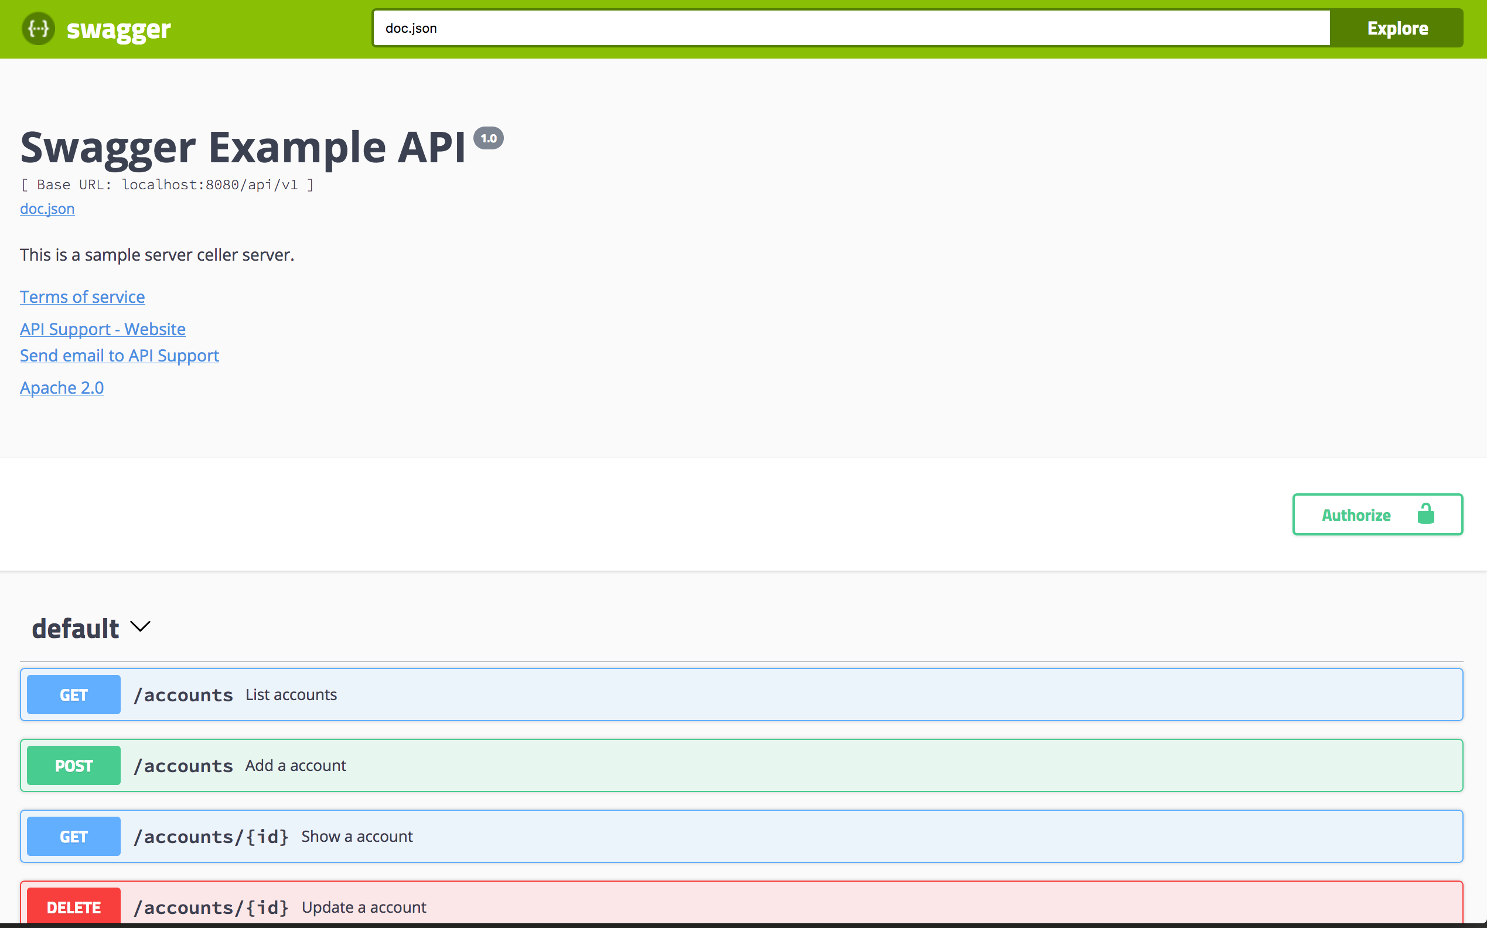The image size is (1487, 928).
Task: Open the doc.json link under title
Action: pyautogui.click(x=47, y=209)
